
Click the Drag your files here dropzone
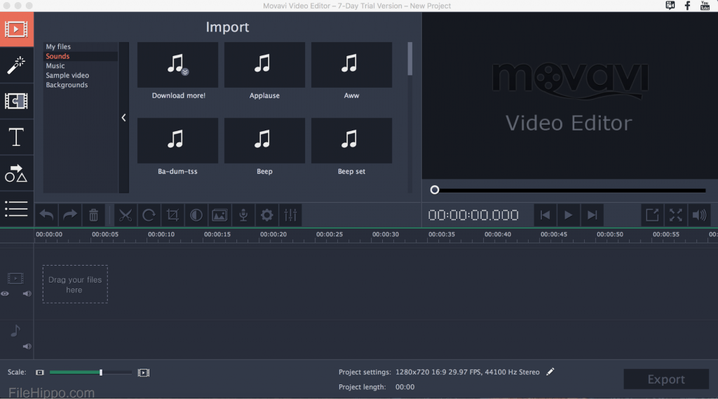tap(75, 284)
